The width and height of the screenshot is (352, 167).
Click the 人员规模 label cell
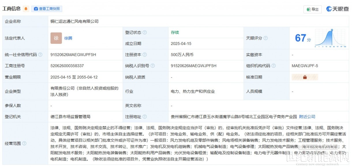click(x=267, y=91)
